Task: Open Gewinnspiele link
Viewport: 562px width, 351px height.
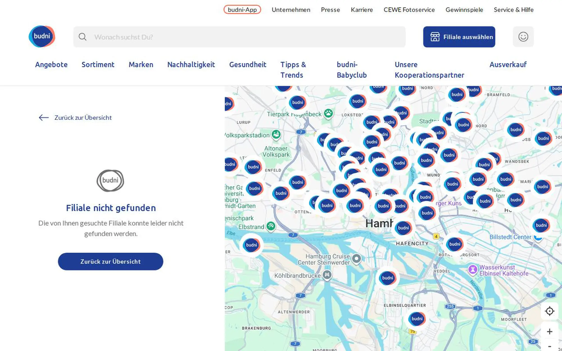Action: [464, 10]
